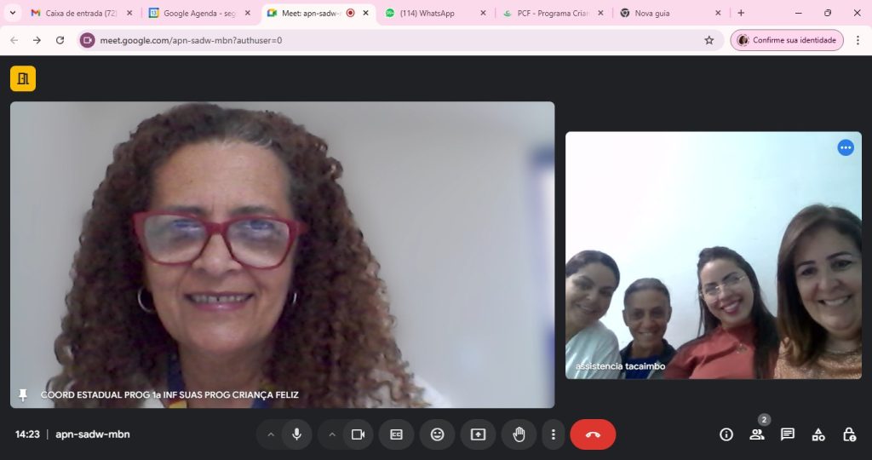Image resolution: width=872 pixels, height=460 pixels.
Task: Turn off the camera
Action: 358,434
